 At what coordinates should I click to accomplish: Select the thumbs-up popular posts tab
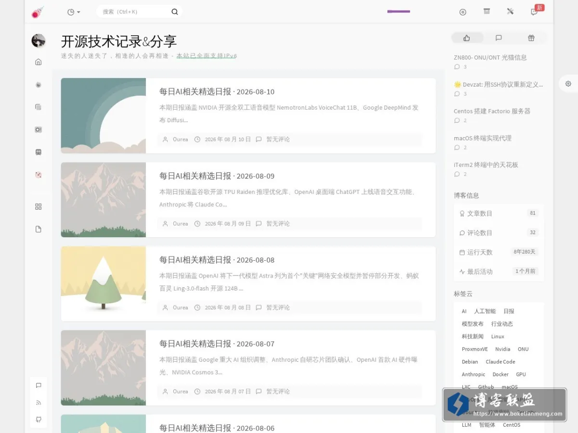pyautogui.click(x=467, y=38)
